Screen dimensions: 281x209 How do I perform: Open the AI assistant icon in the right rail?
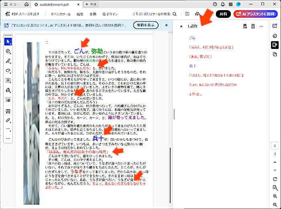[275, 26]
